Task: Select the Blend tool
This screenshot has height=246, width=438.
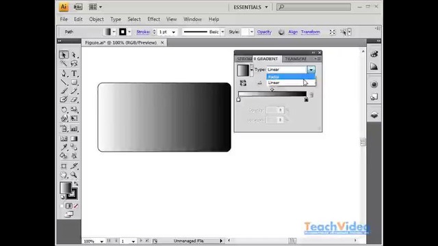Action: [x=74, y=147]
